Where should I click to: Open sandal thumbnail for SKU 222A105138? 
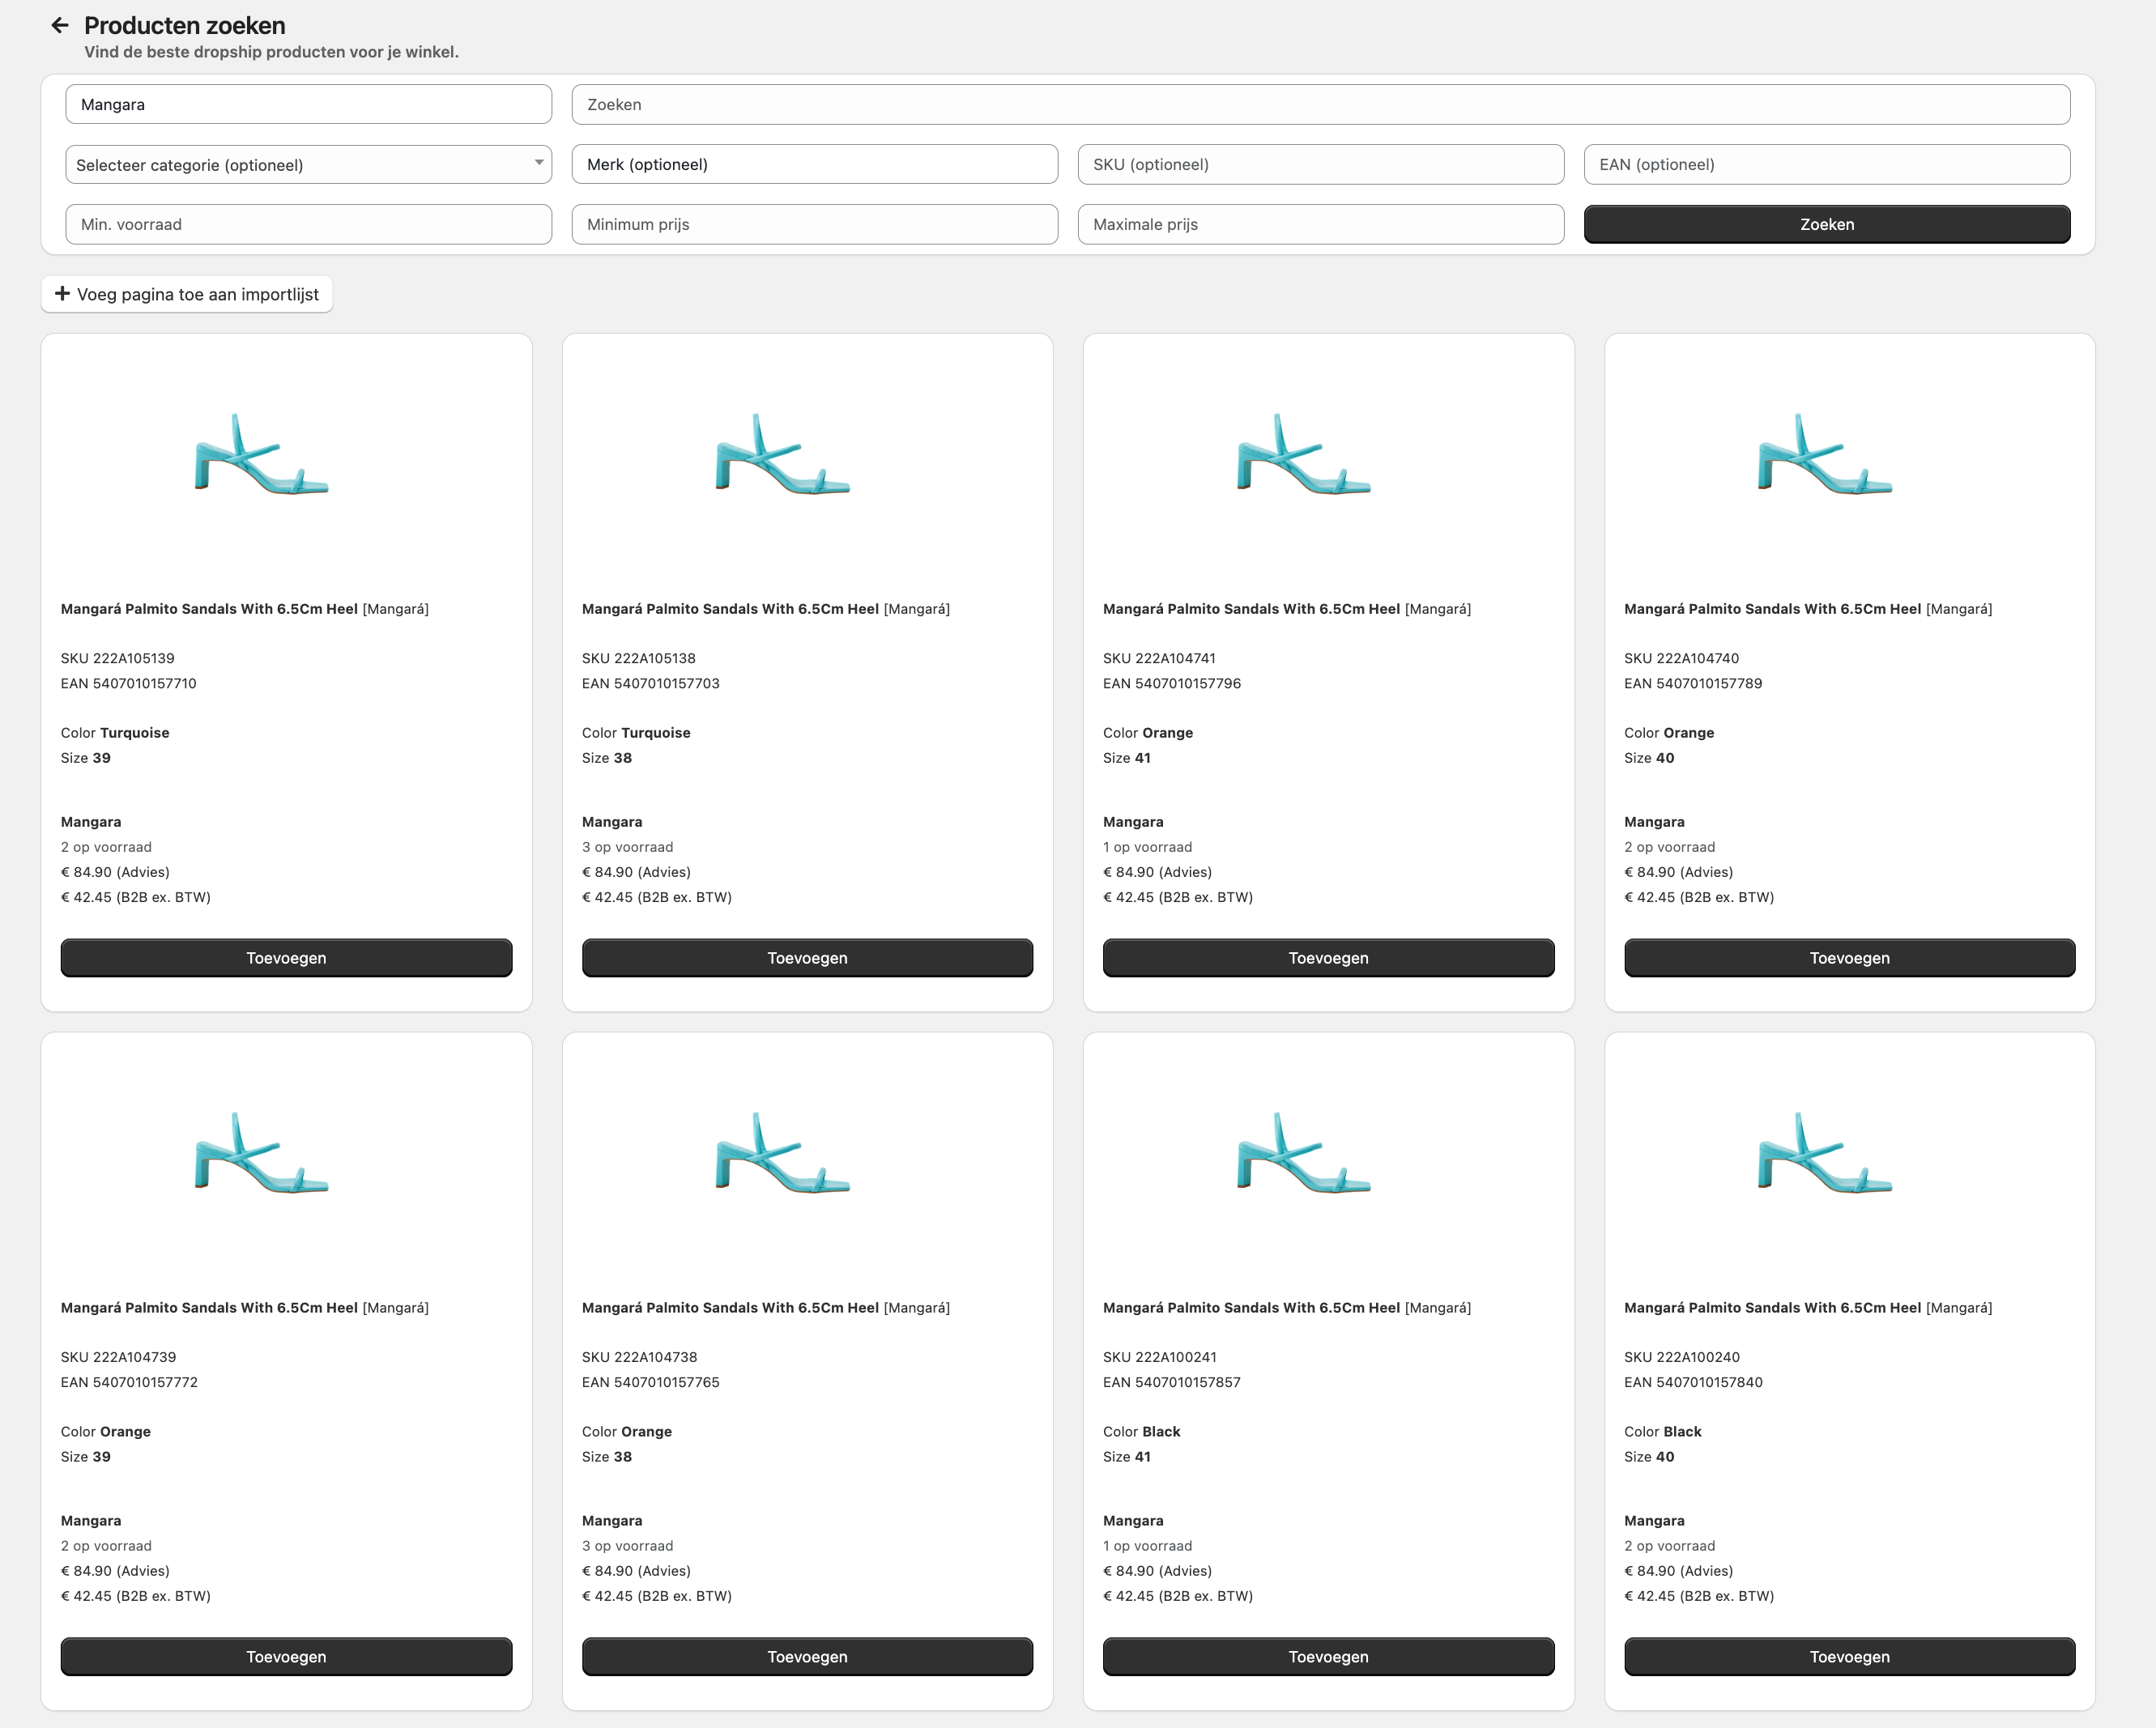(x=782, y=455)
